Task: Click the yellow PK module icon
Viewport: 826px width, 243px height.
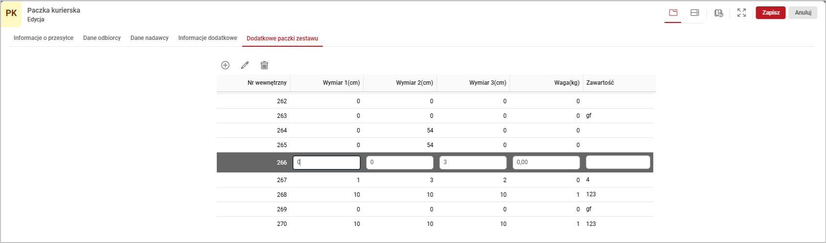Action: [11, 14]
